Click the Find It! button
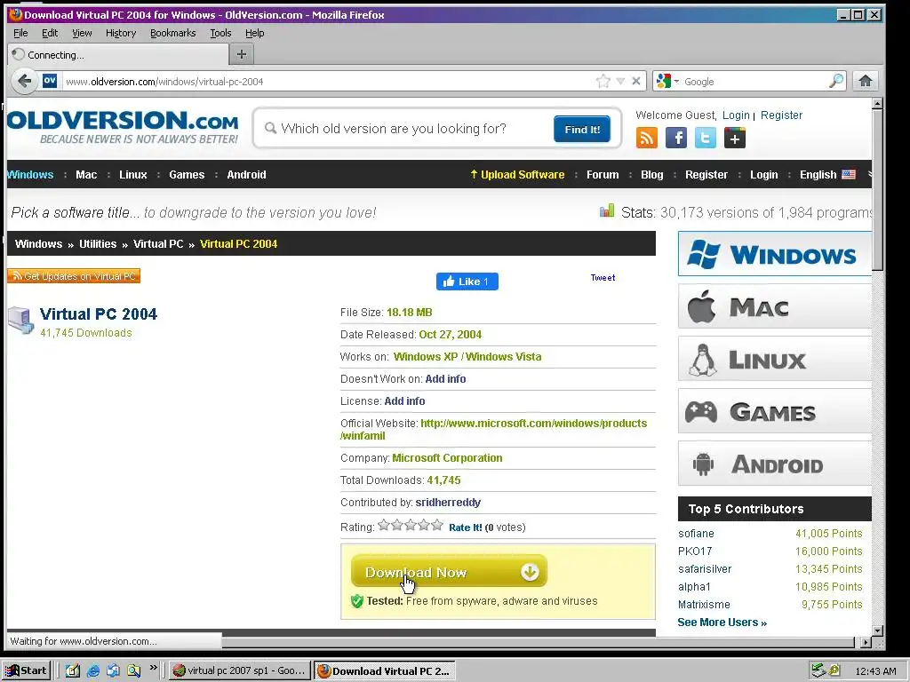Viewport: 910px width, 682px height. (582, 129)
